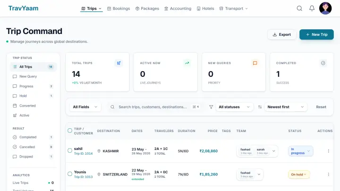
Task: Open the search magnifier in header
Action: coord(299,8)
